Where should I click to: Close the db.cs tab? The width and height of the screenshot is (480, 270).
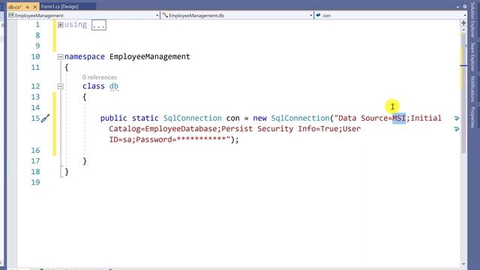pyautogui.click(x=34, y=7)
